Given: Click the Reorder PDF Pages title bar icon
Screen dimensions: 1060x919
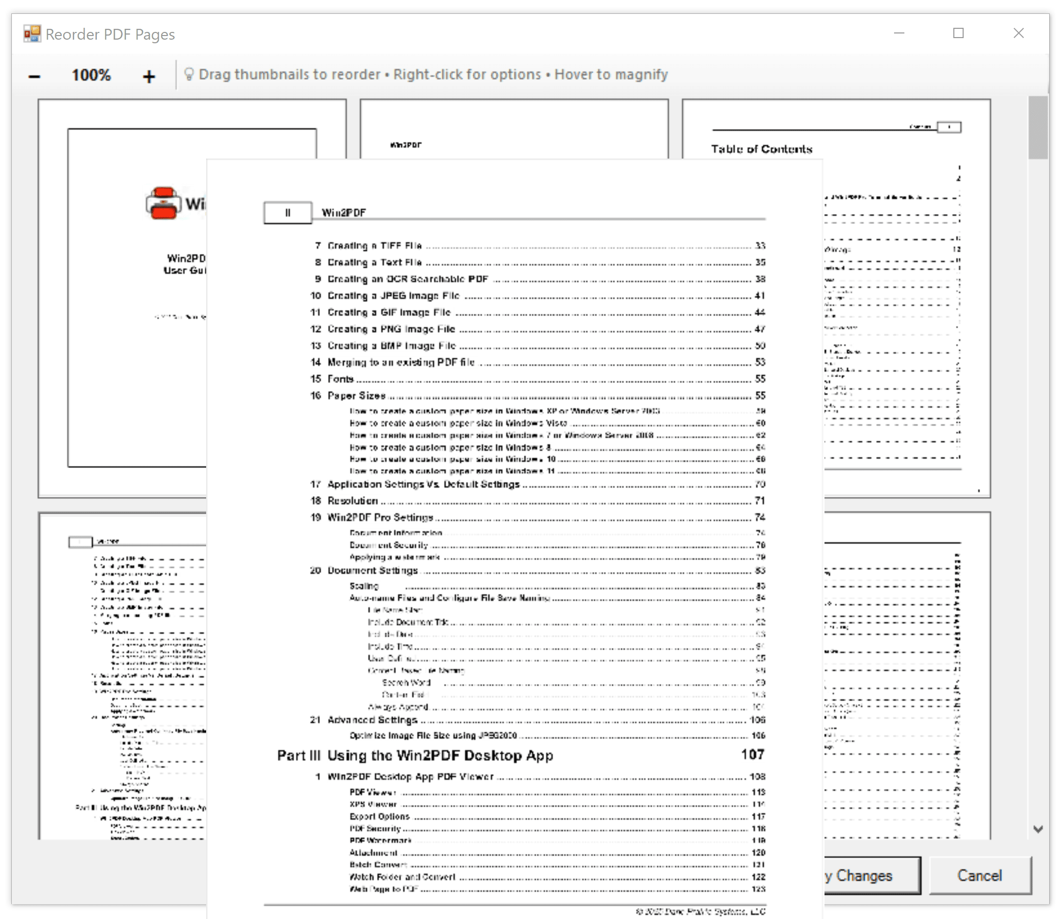Looking at the screenshot, I should point(32,34).
